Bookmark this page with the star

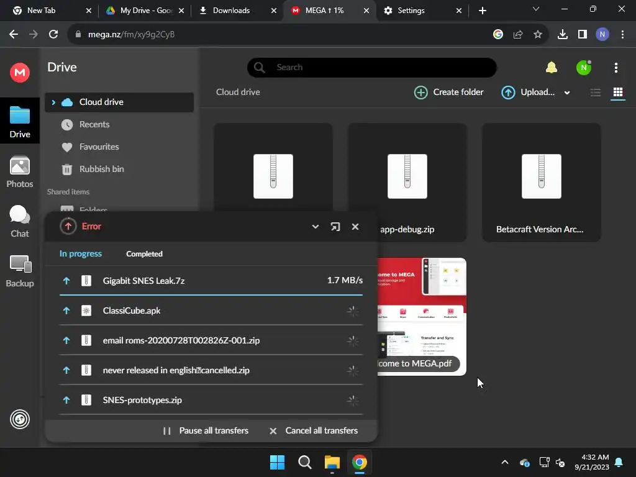point(538,35)
